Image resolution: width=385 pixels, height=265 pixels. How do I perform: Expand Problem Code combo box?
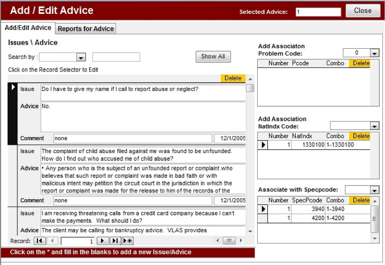[374, 53]
